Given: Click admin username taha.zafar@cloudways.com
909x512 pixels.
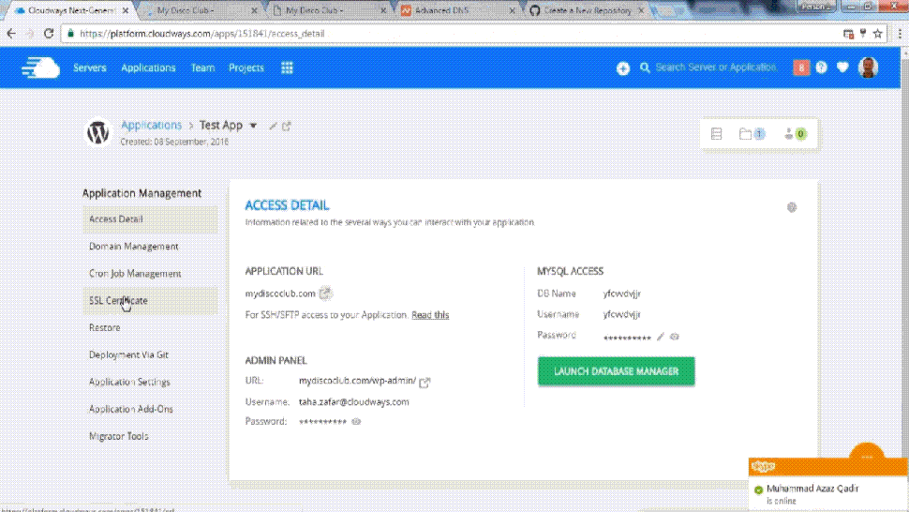Looking at the screenshot, I should click(353, 402).
